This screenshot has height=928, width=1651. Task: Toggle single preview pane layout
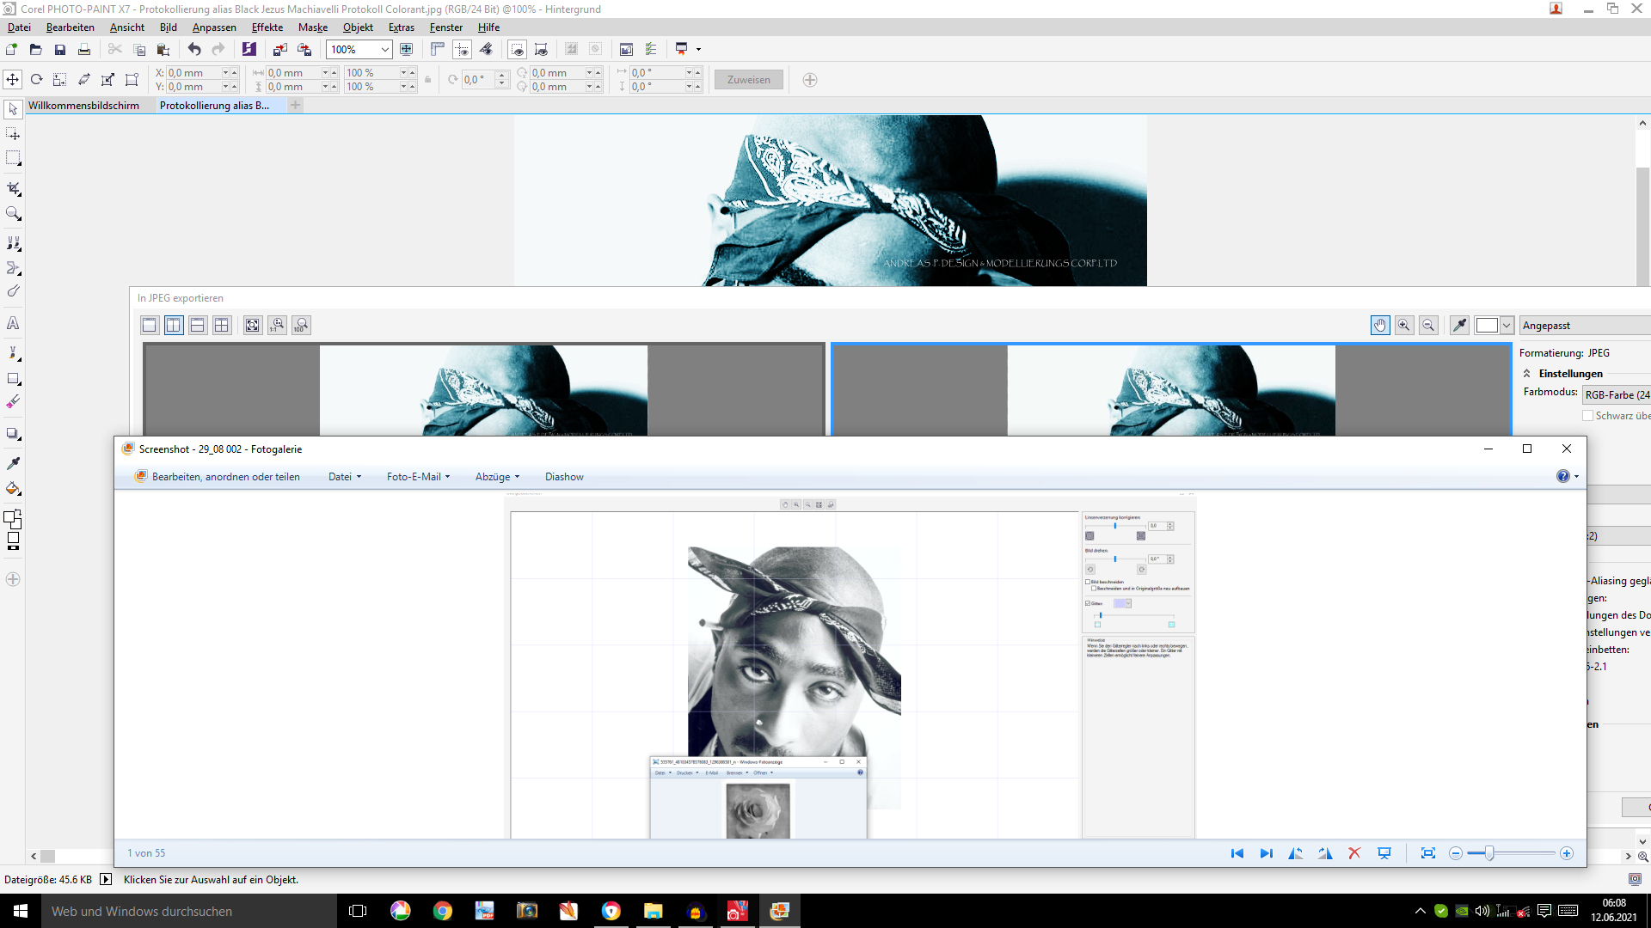click(x=150, y=325)
